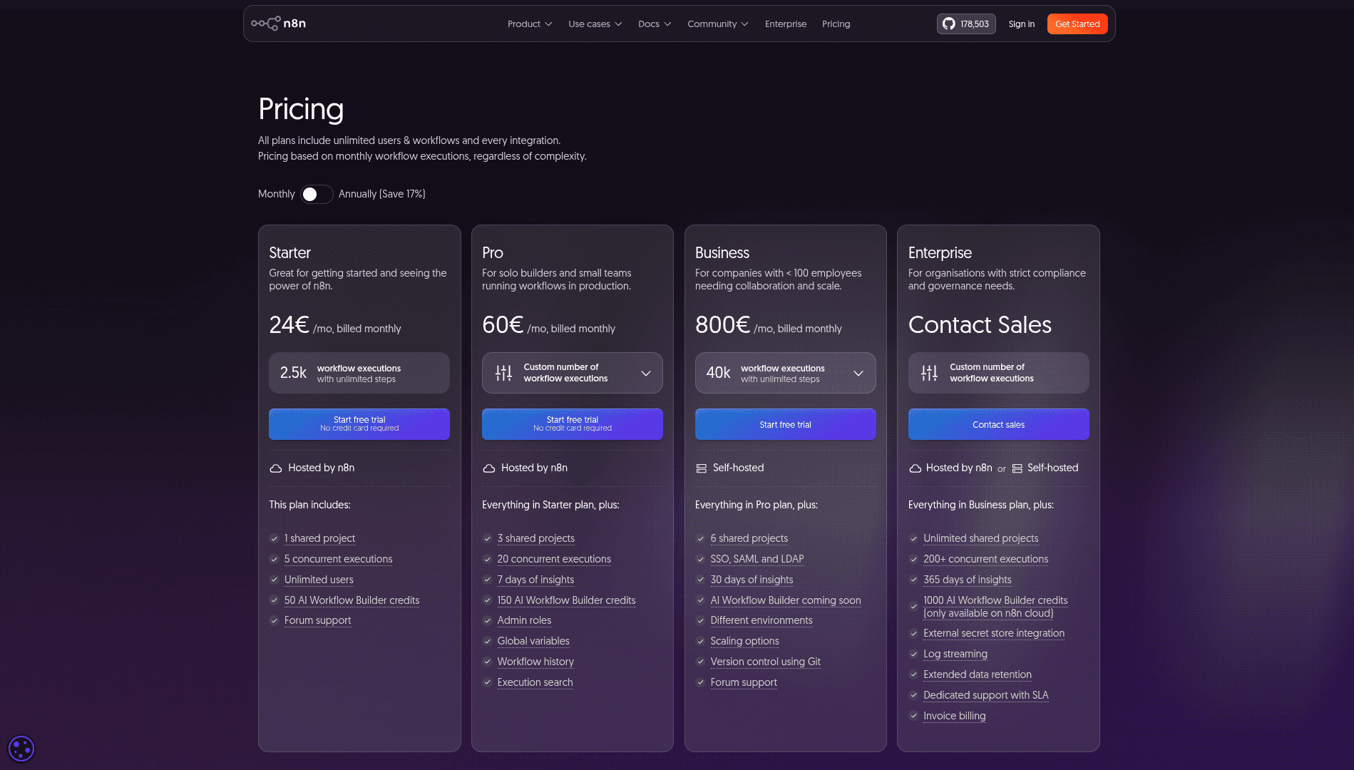This screenshot has width=1354, height=770.
Task: Select the Annually (Save 17%) billing label
Action: click(x=381, y=194)
